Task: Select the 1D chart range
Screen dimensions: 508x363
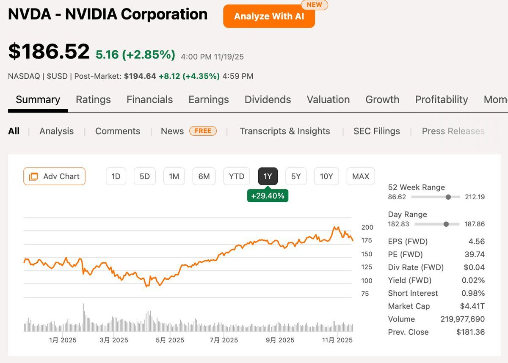Action: click(116, 176)
